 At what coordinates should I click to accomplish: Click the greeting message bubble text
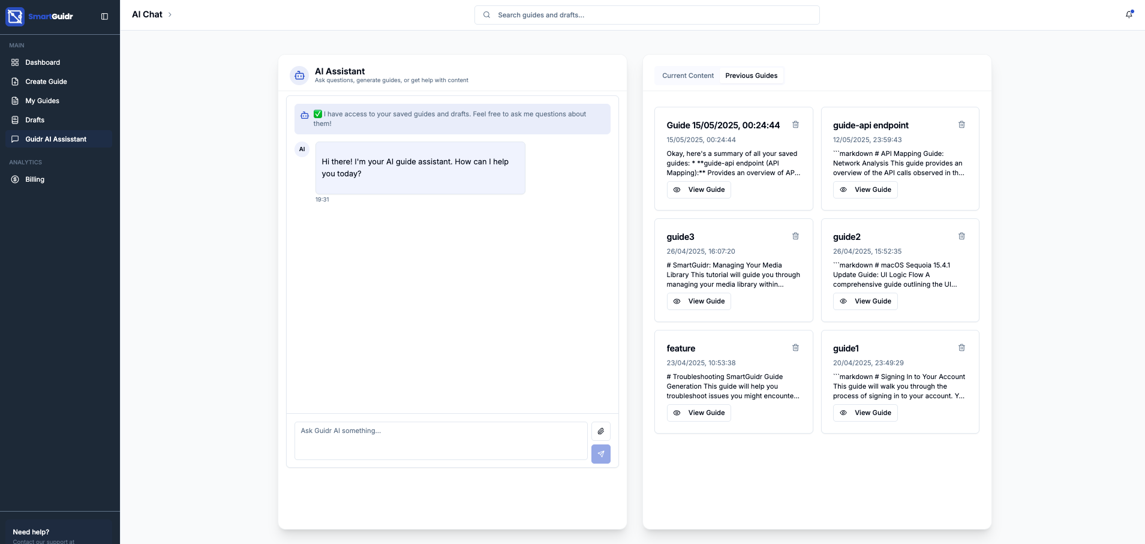coord(415,167)
